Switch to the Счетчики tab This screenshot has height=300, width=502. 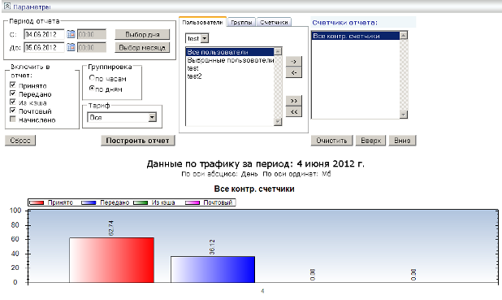[x=274, y=22]
